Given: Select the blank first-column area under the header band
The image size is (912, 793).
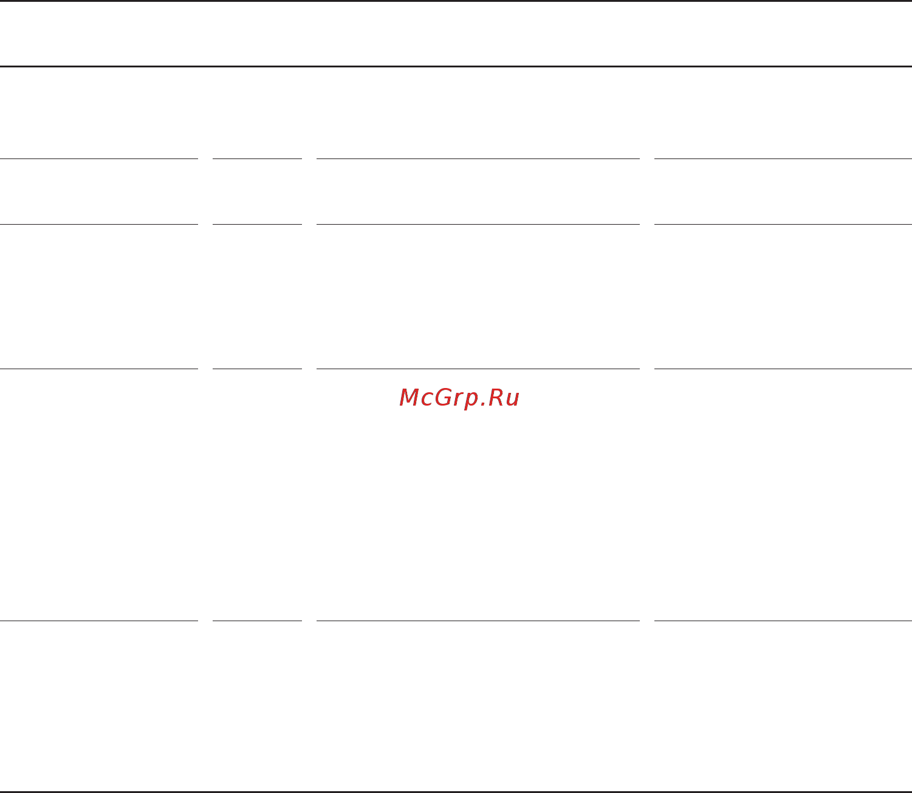Looking at the screenshot, I should click(x=99, y=112).
